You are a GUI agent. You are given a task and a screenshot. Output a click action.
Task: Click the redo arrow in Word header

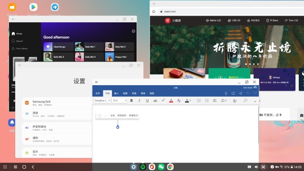pyautogui.click(x=255, y=93)
